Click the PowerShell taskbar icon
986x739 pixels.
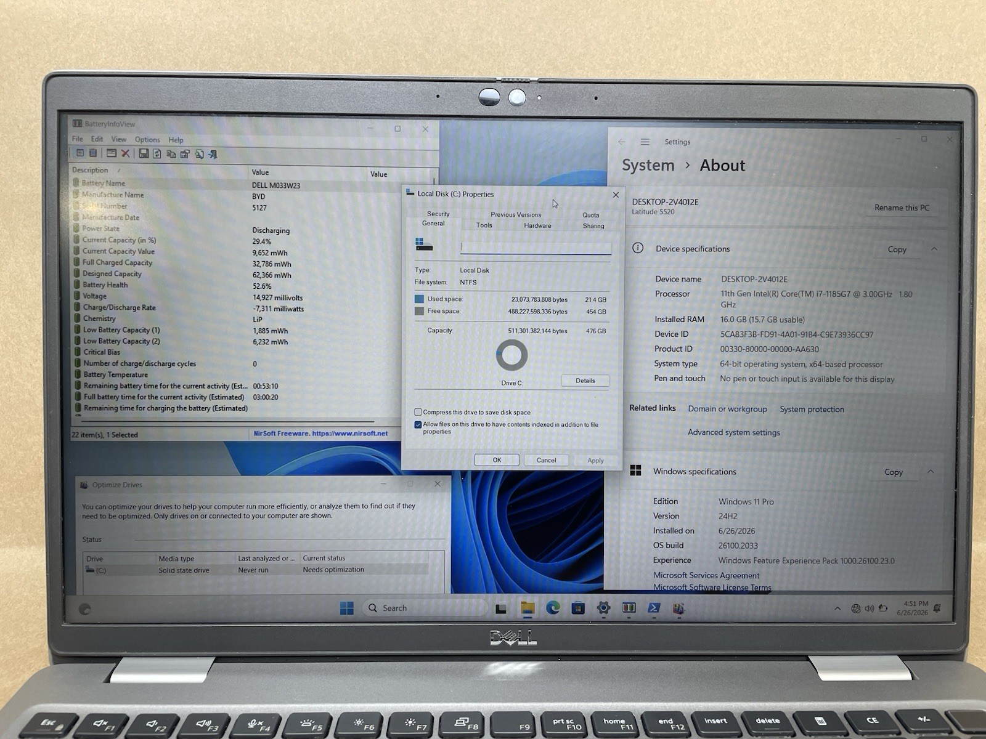[x=654, y=608]
